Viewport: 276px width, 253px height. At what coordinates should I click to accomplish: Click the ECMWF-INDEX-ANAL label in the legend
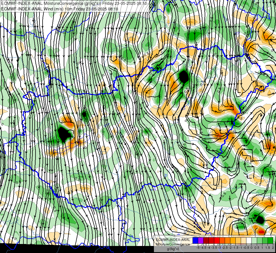[173, 240]
